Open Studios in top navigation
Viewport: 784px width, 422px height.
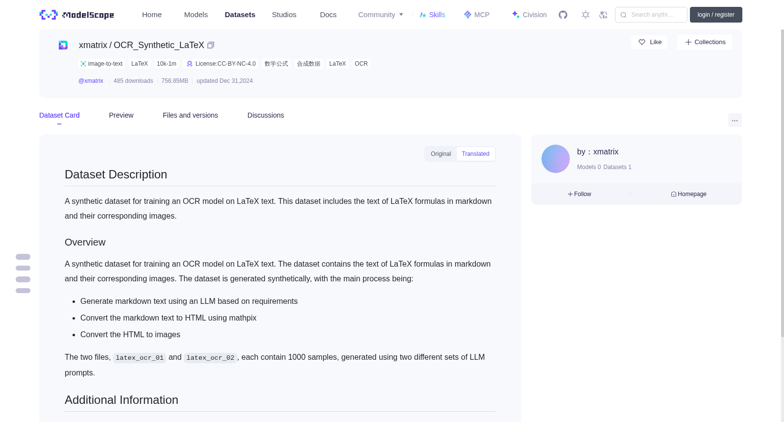point(284,15)
